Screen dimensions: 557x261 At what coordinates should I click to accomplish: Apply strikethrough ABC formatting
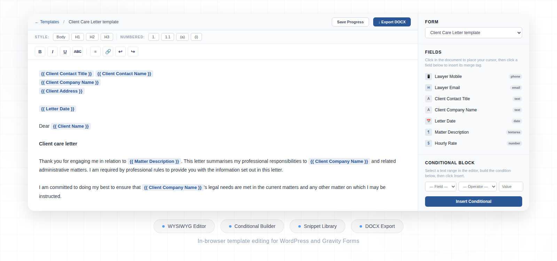[78, 52]
